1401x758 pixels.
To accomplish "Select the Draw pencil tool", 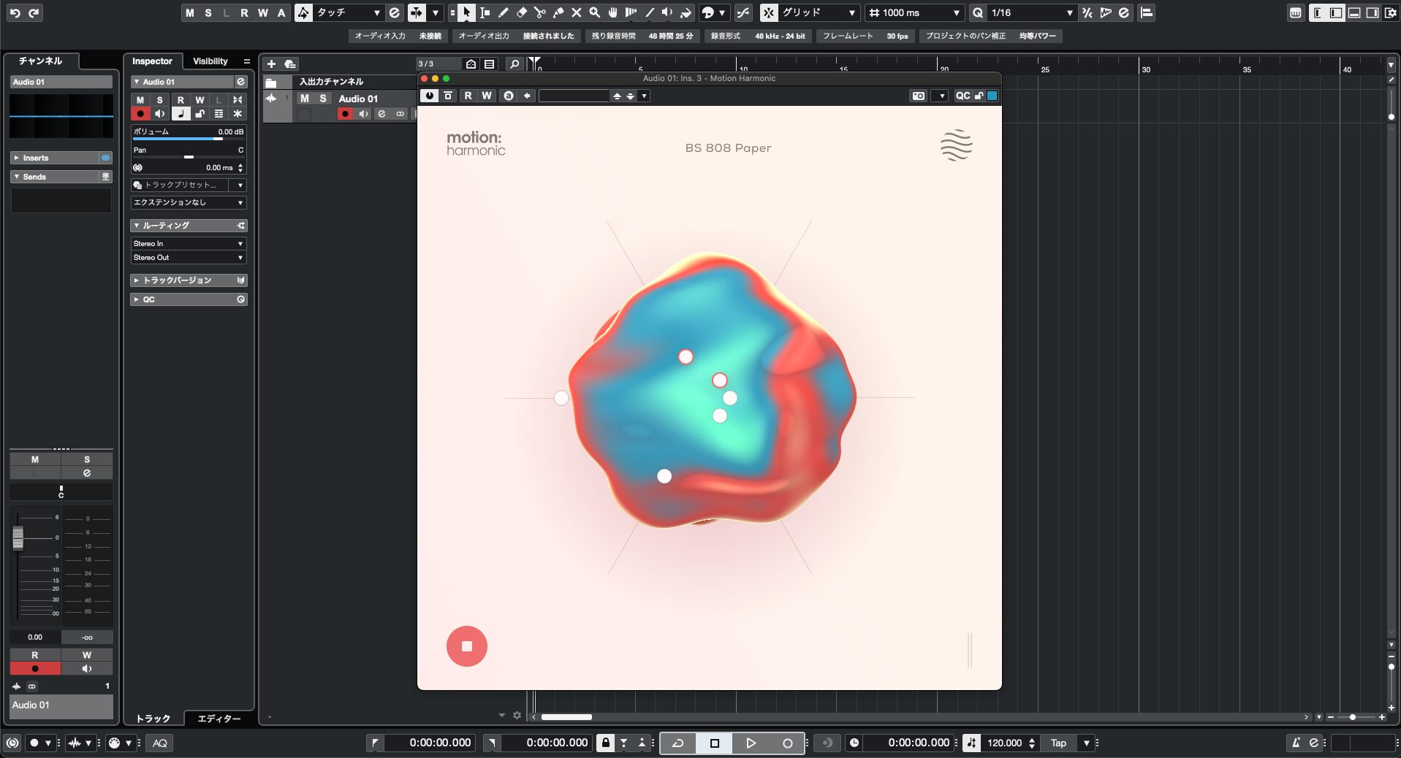I will point(503,12).
